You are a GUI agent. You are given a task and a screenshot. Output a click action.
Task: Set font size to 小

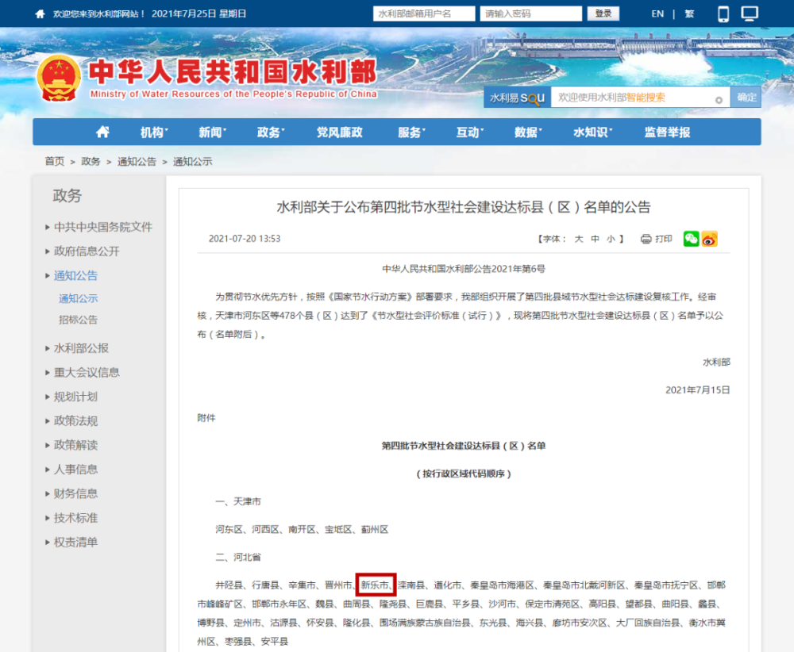point(611,239)
